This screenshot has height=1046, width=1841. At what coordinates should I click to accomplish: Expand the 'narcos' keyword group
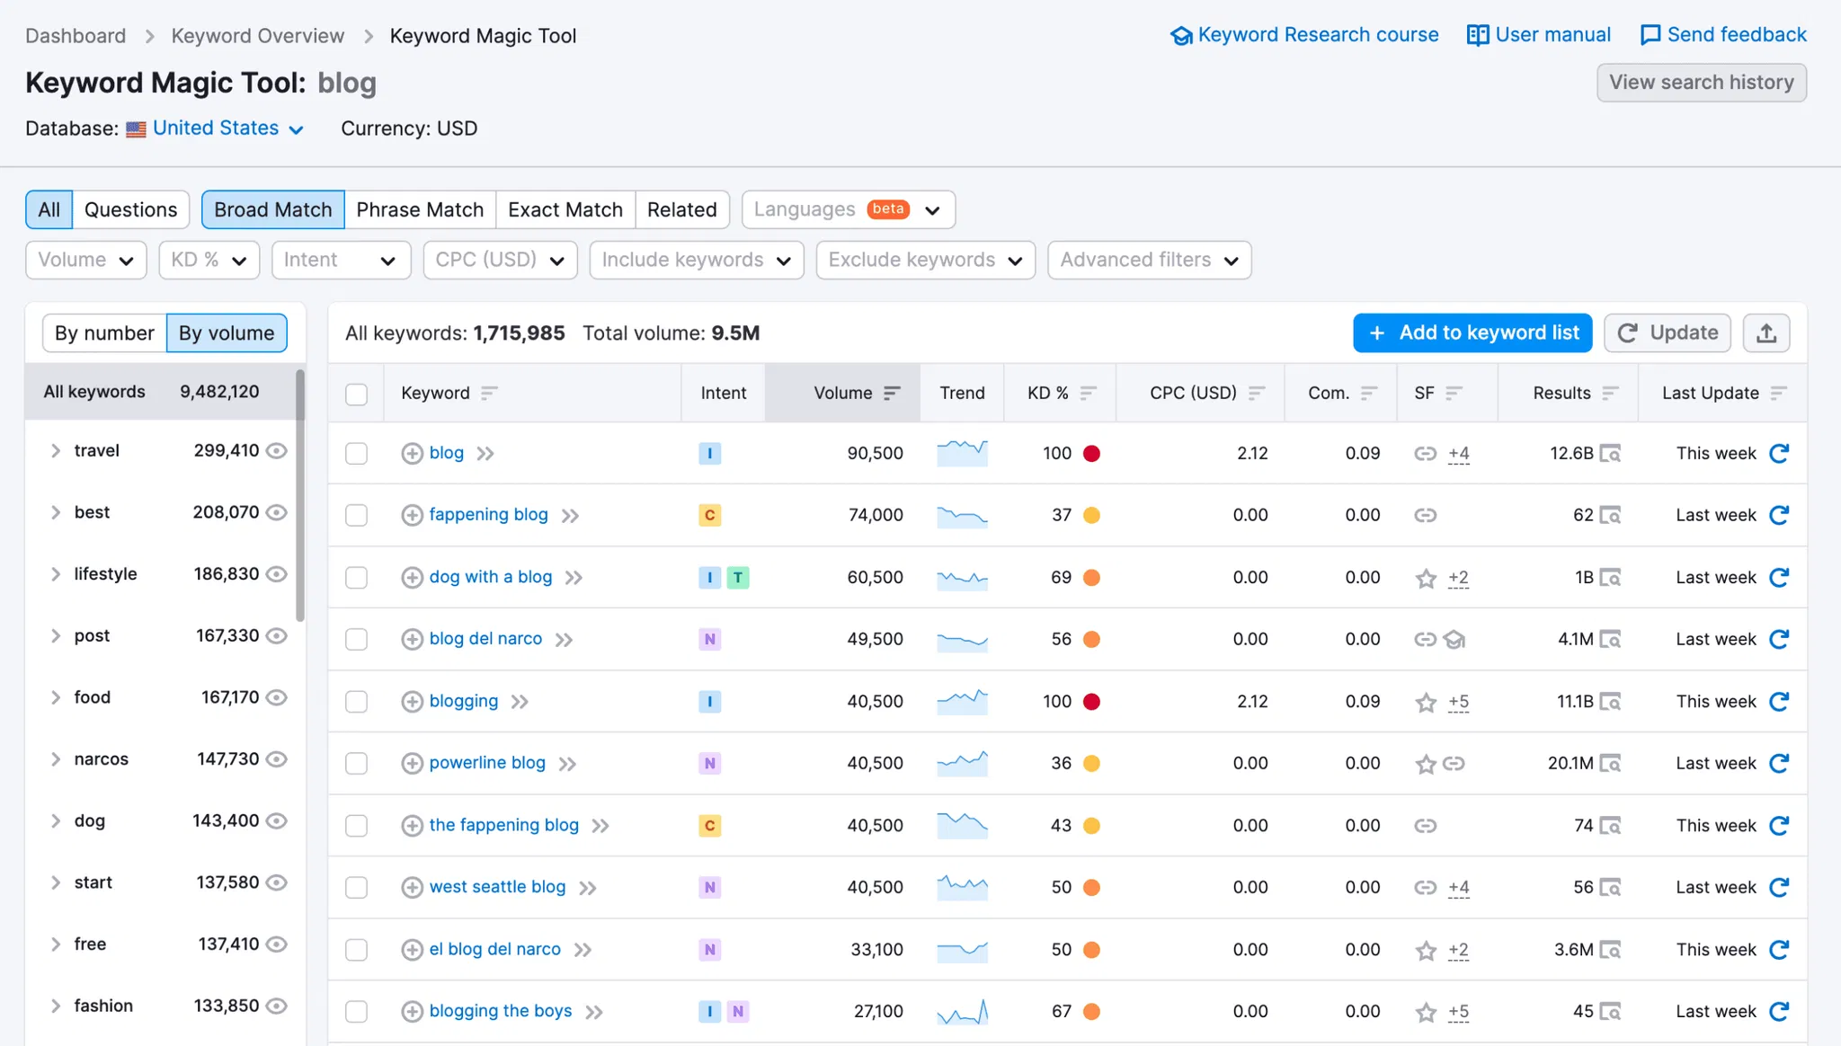click(56, 759)
